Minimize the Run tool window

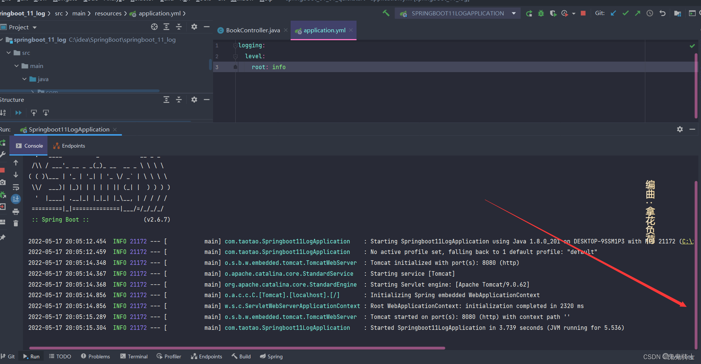click(x=692, y=129)
